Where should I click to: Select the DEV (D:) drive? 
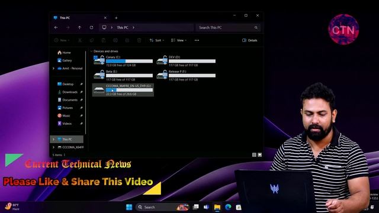click(186, 61)
